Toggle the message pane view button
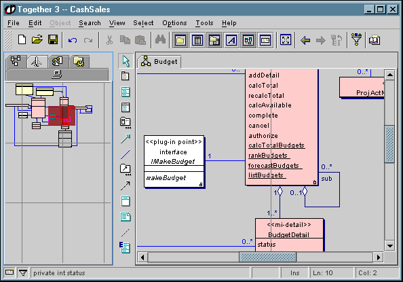 pyautogui.click(x=265, y=40)
